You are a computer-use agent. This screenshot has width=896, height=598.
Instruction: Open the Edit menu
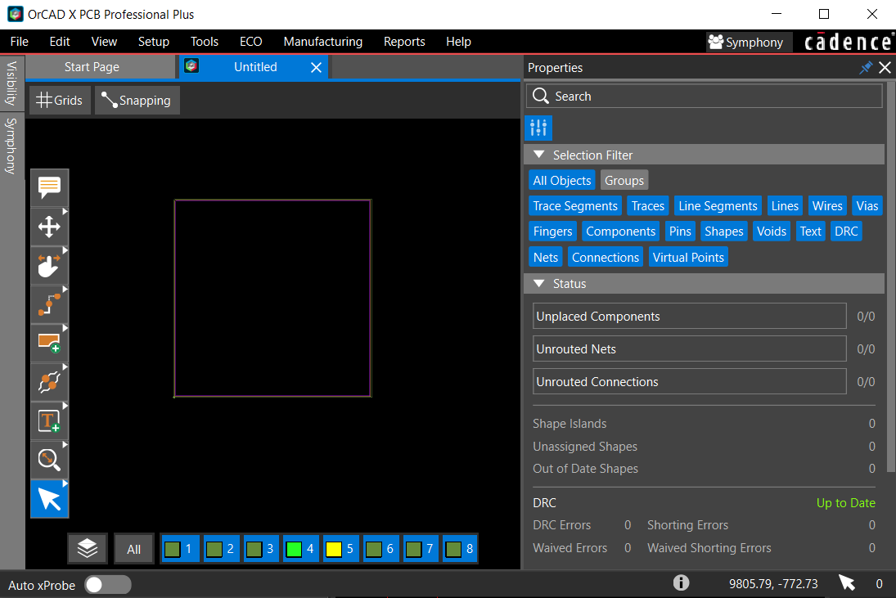(x=60, y=42)
